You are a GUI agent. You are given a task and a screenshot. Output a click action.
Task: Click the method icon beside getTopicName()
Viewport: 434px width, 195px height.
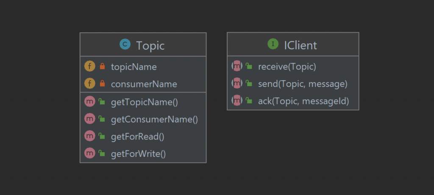tap(90, 102)
